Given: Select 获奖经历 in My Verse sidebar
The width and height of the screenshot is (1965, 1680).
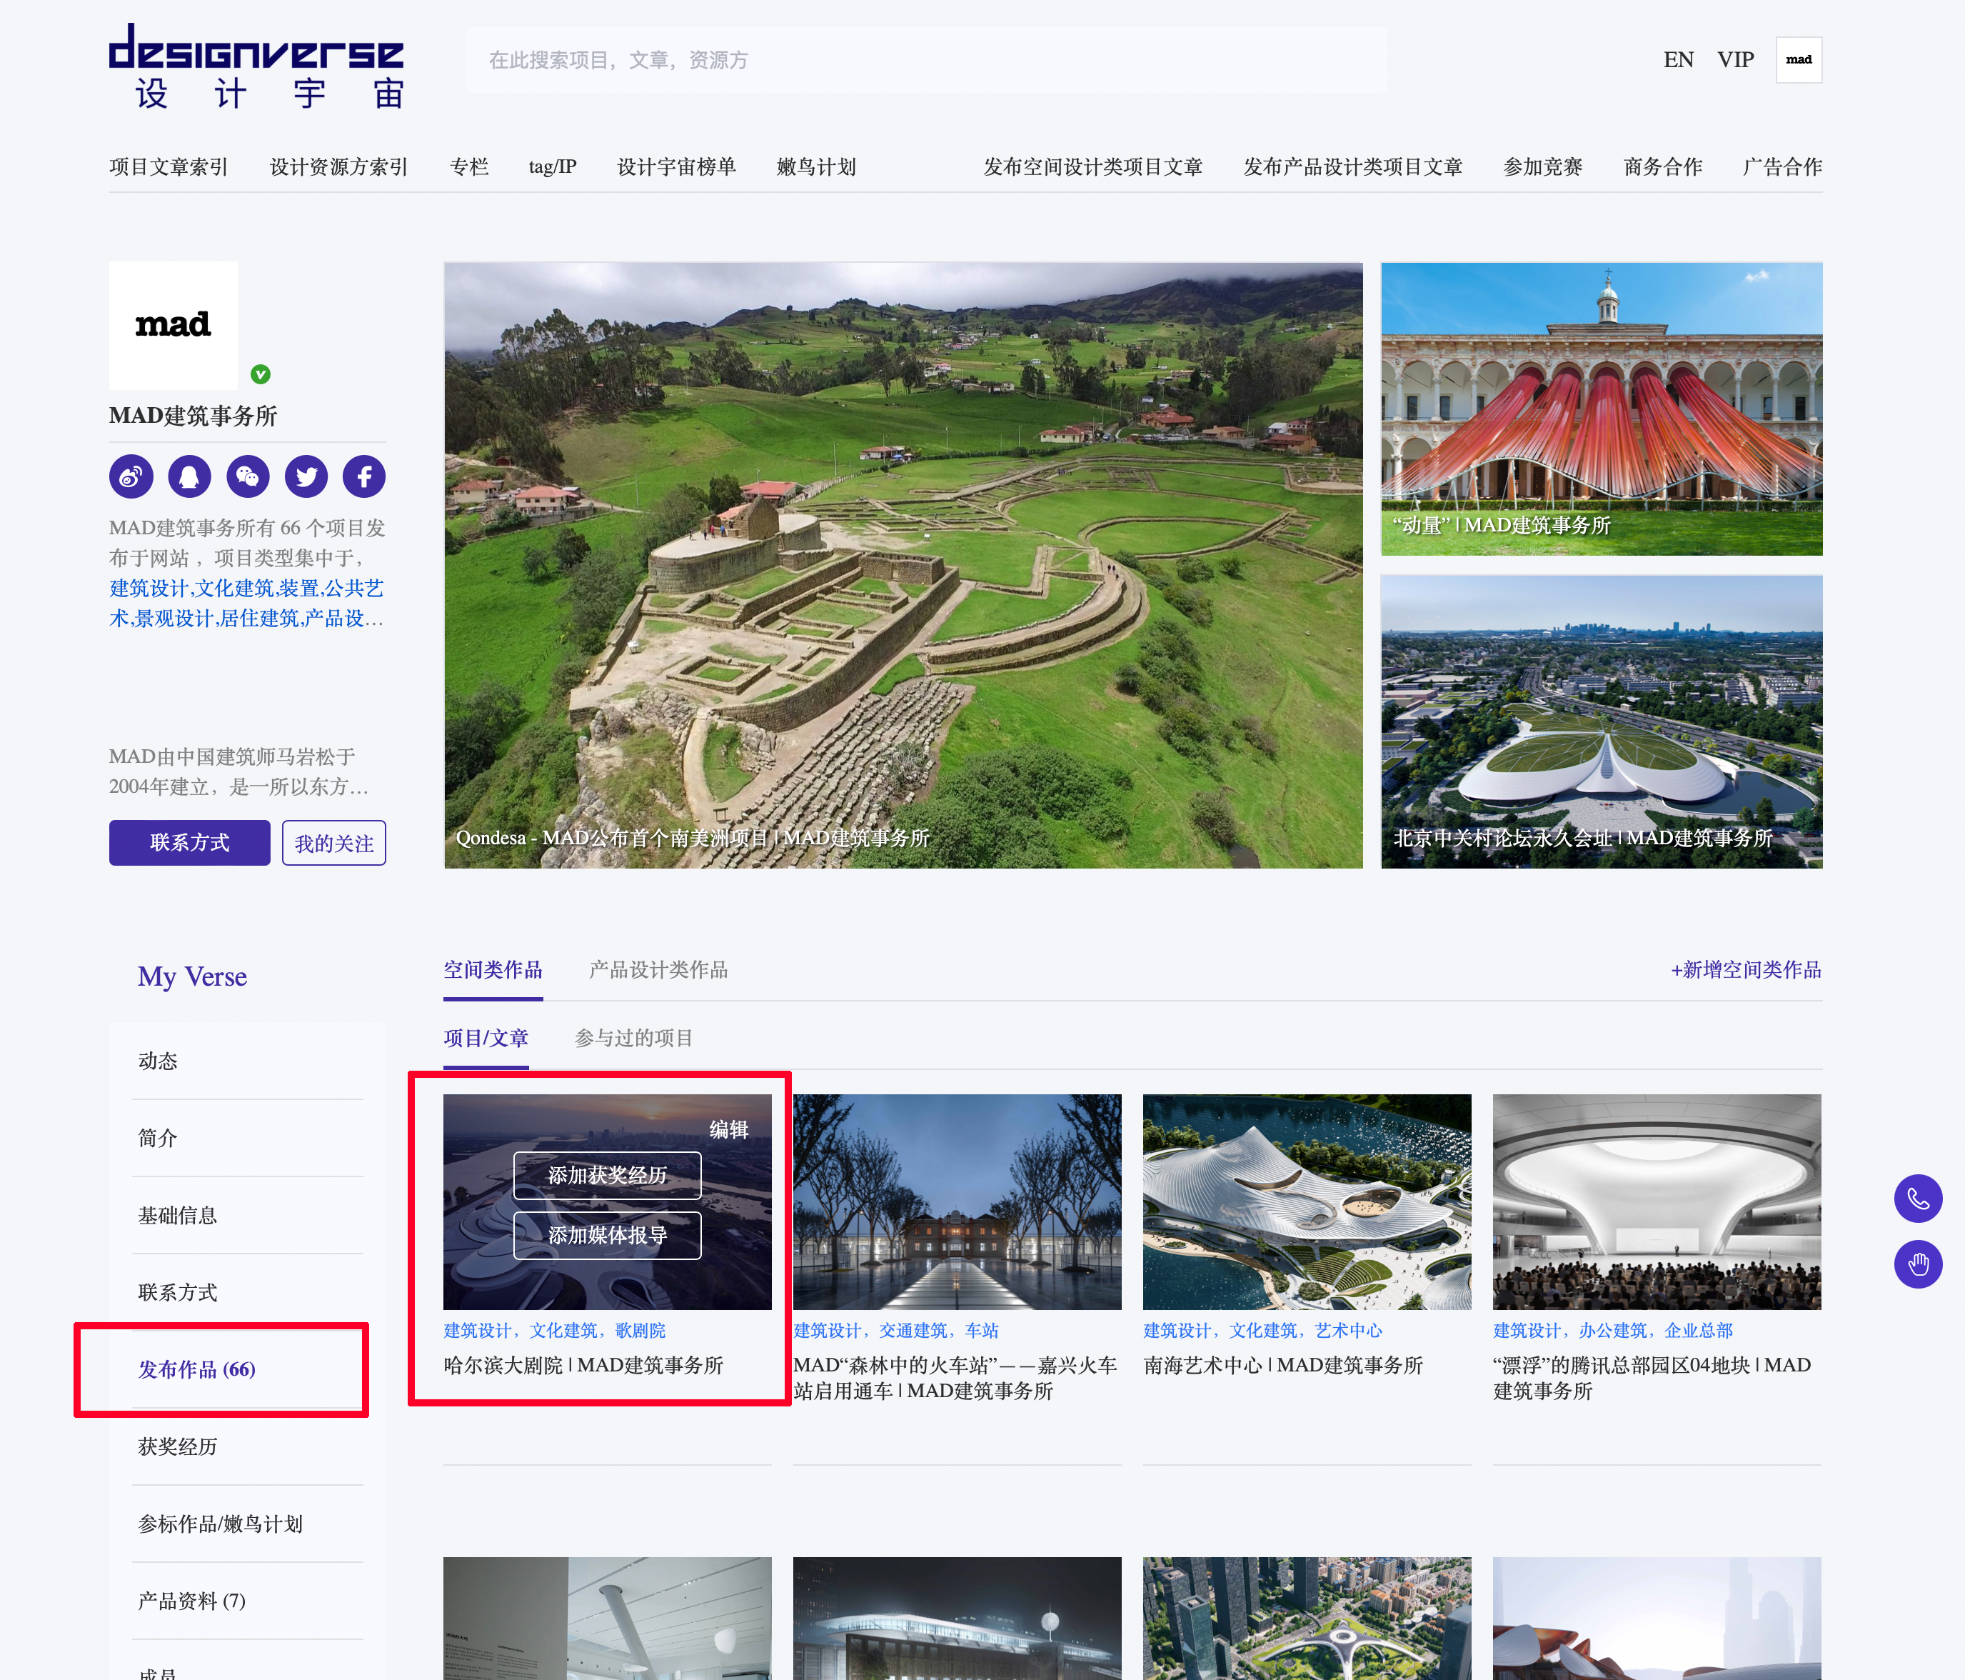Looking at the screenshot, I should click(179, 1446).
